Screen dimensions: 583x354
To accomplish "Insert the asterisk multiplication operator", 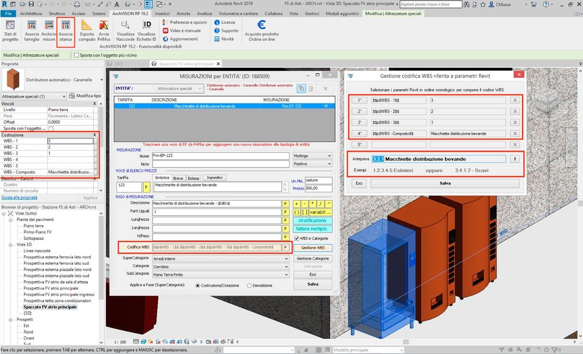I will (x=313, y=203).
